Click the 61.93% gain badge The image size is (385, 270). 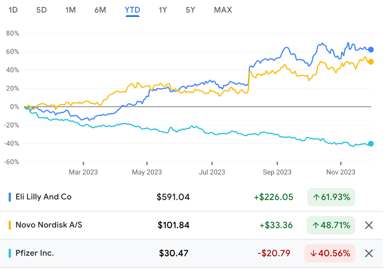click(x=331, y=197)
